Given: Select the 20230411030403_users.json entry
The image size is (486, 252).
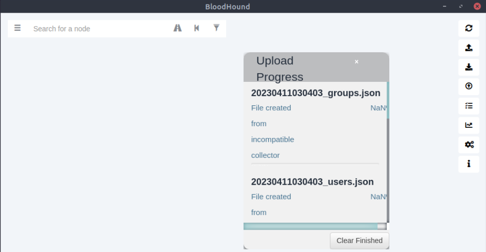Looking at the screenshot, I should coord(312,182).
